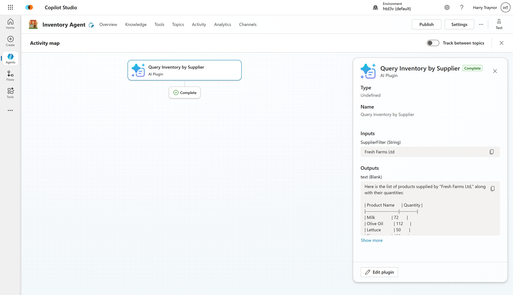
Task: Toggle Track between topics switch
Action: tap(433, 43)
